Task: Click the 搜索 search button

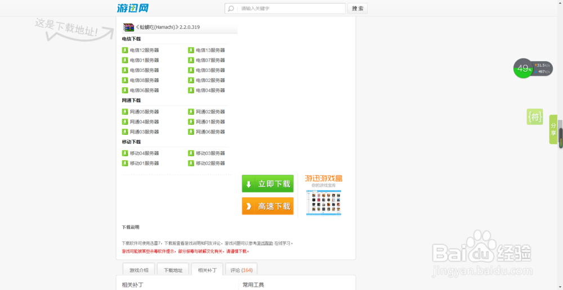Action: pos(358,8)
